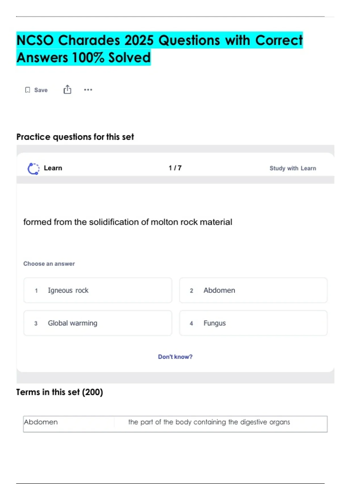Click the "1 / 7" question counter
This screenshot has height=484, width=341.
175,168
